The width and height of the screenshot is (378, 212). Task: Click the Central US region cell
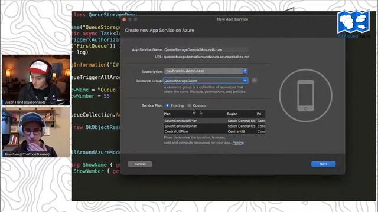point(236,132)
